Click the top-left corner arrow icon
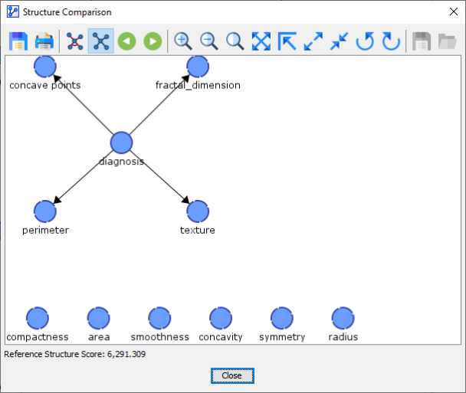The width and height of the screenshot is (466, 393). (x=287, y=41)
